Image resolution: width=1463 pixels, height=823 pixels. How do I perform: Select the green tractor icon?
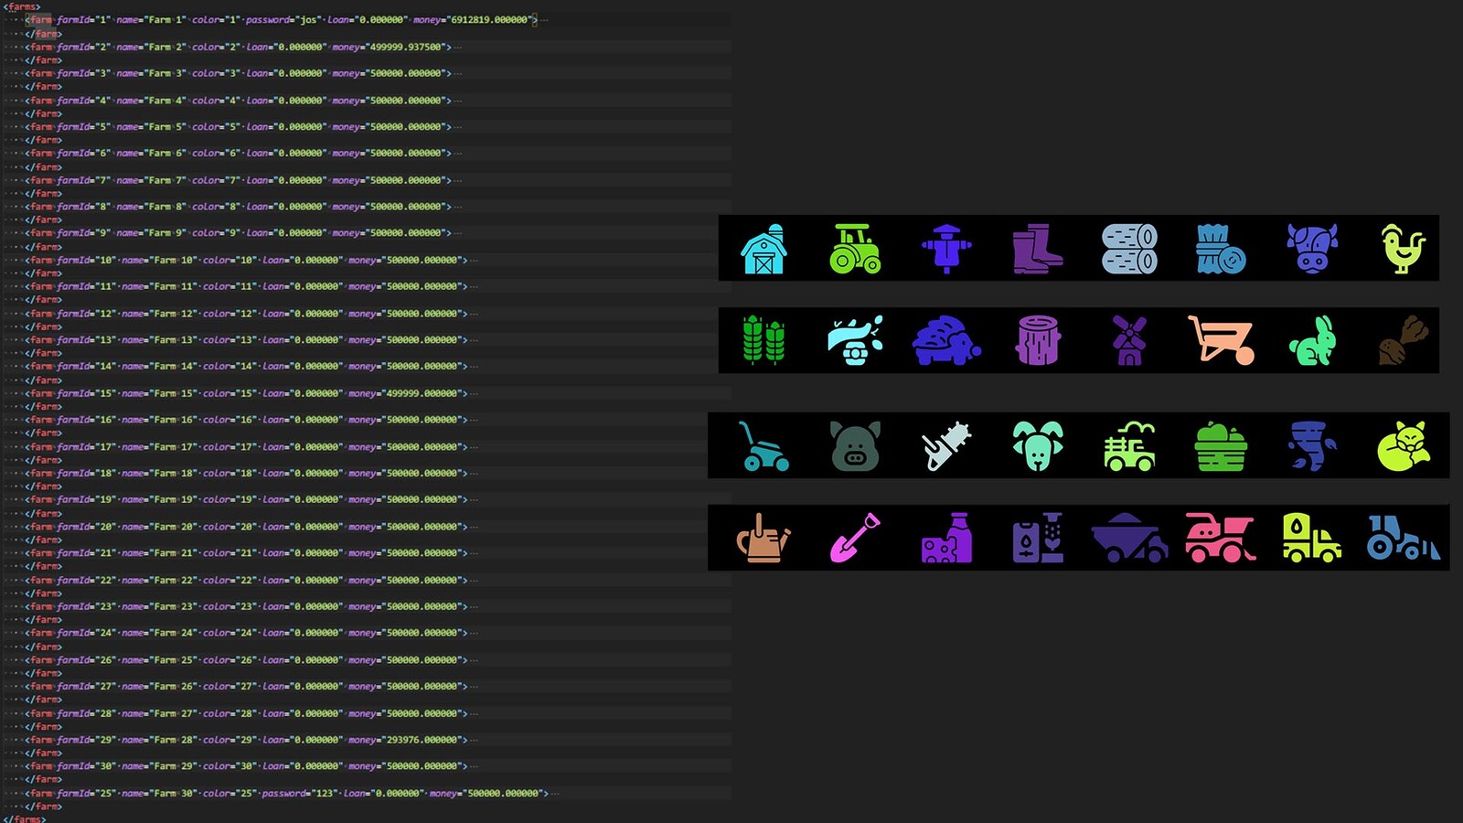pyautogui.click(x=855, y=249)
